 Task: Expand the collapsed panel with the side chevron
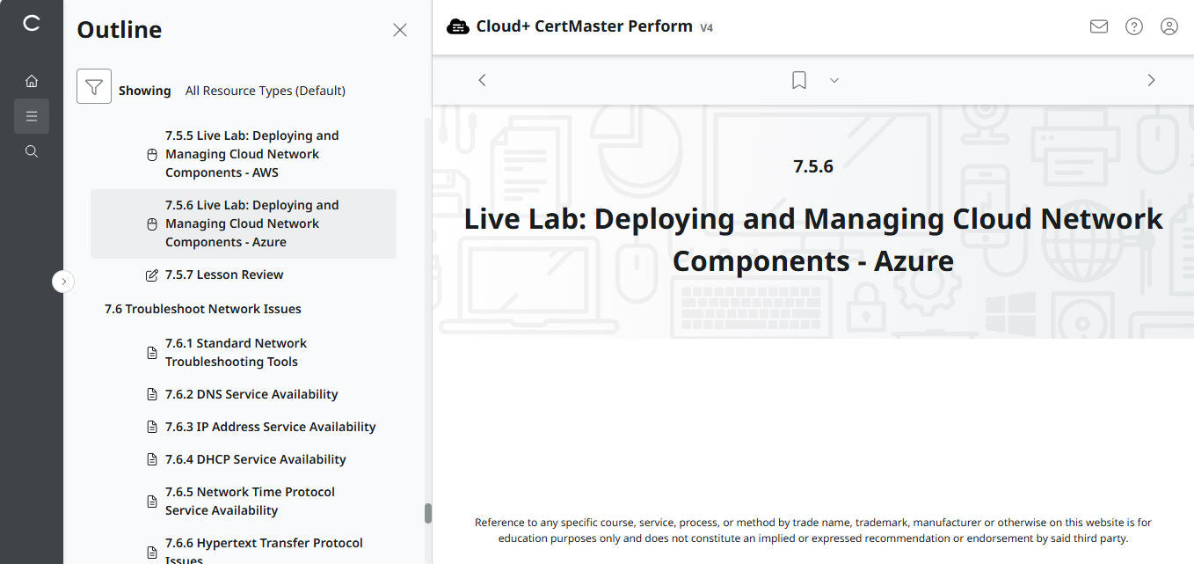63,281
